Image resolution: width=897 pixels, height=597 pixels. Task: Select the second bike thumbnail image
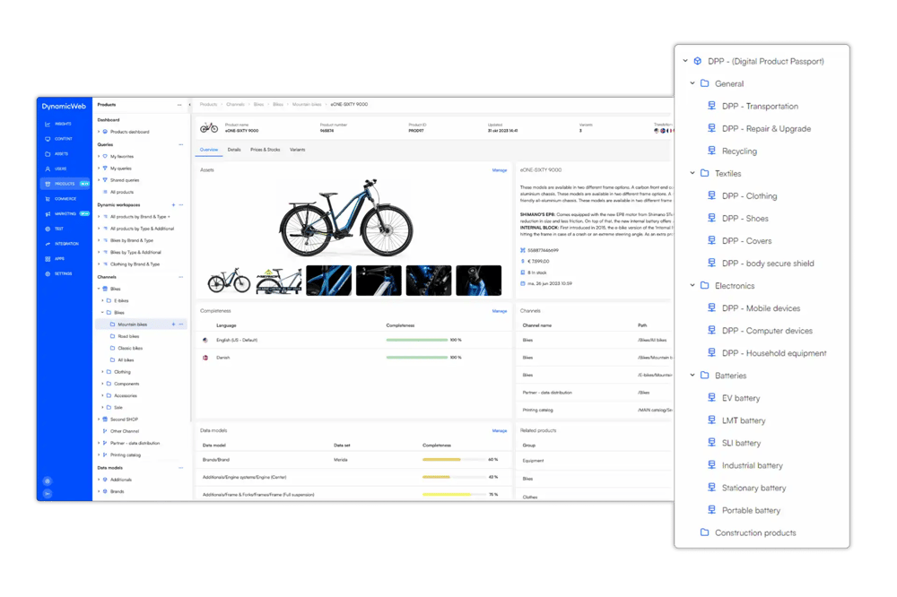(279, 281)
